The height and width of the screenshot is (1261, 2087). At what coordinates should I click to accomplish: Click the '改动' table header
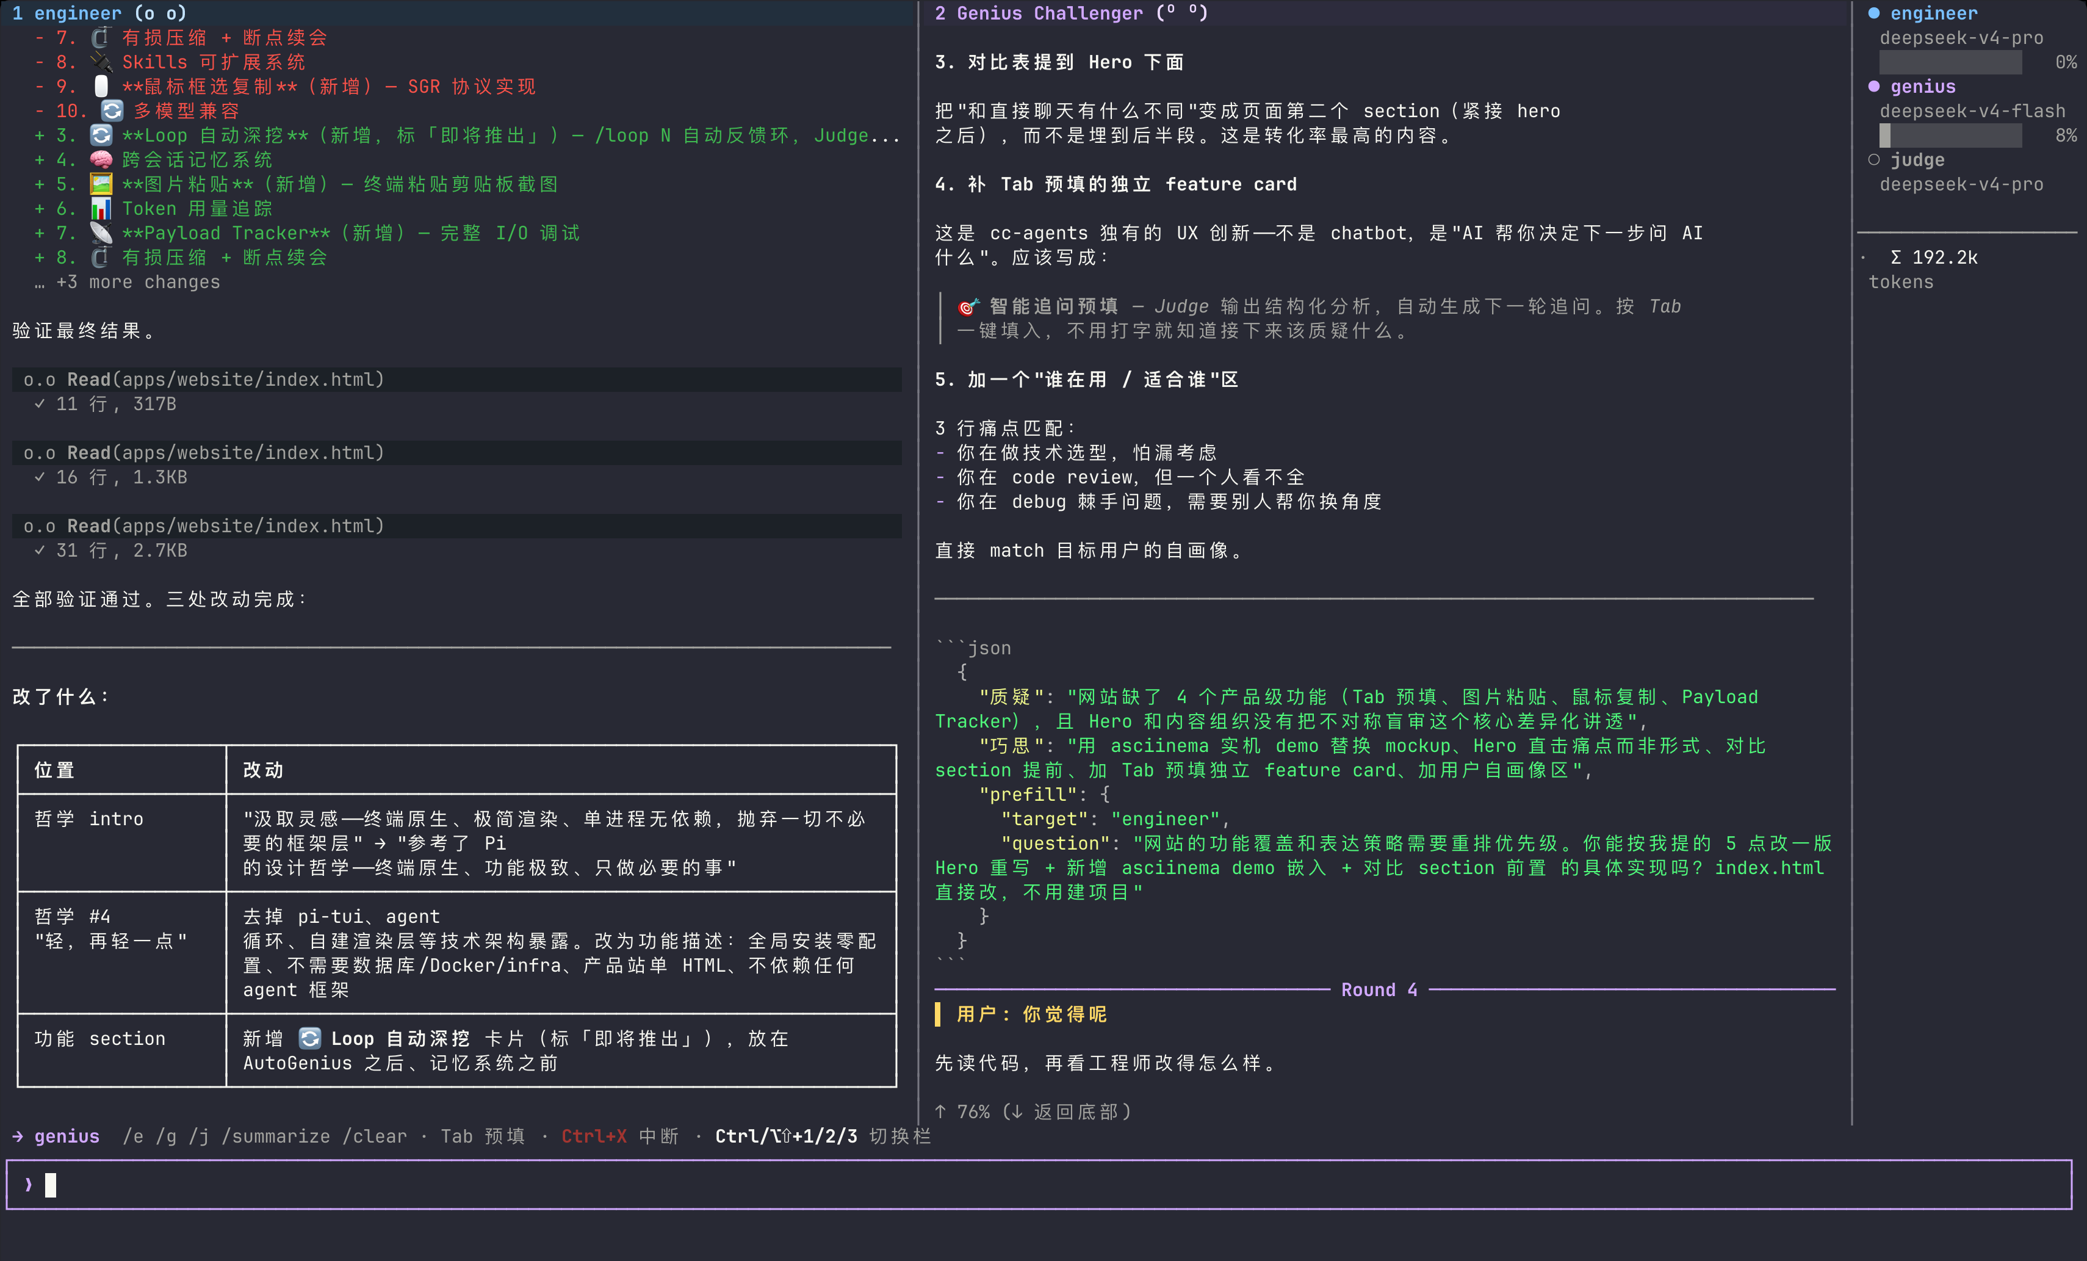(264, 770)
